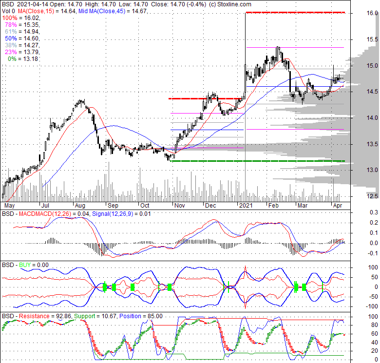Click the 'Apr' month label on time axis
Viewport: 380px width, 363px height.
pyautogui.click(x=338, y=206)
